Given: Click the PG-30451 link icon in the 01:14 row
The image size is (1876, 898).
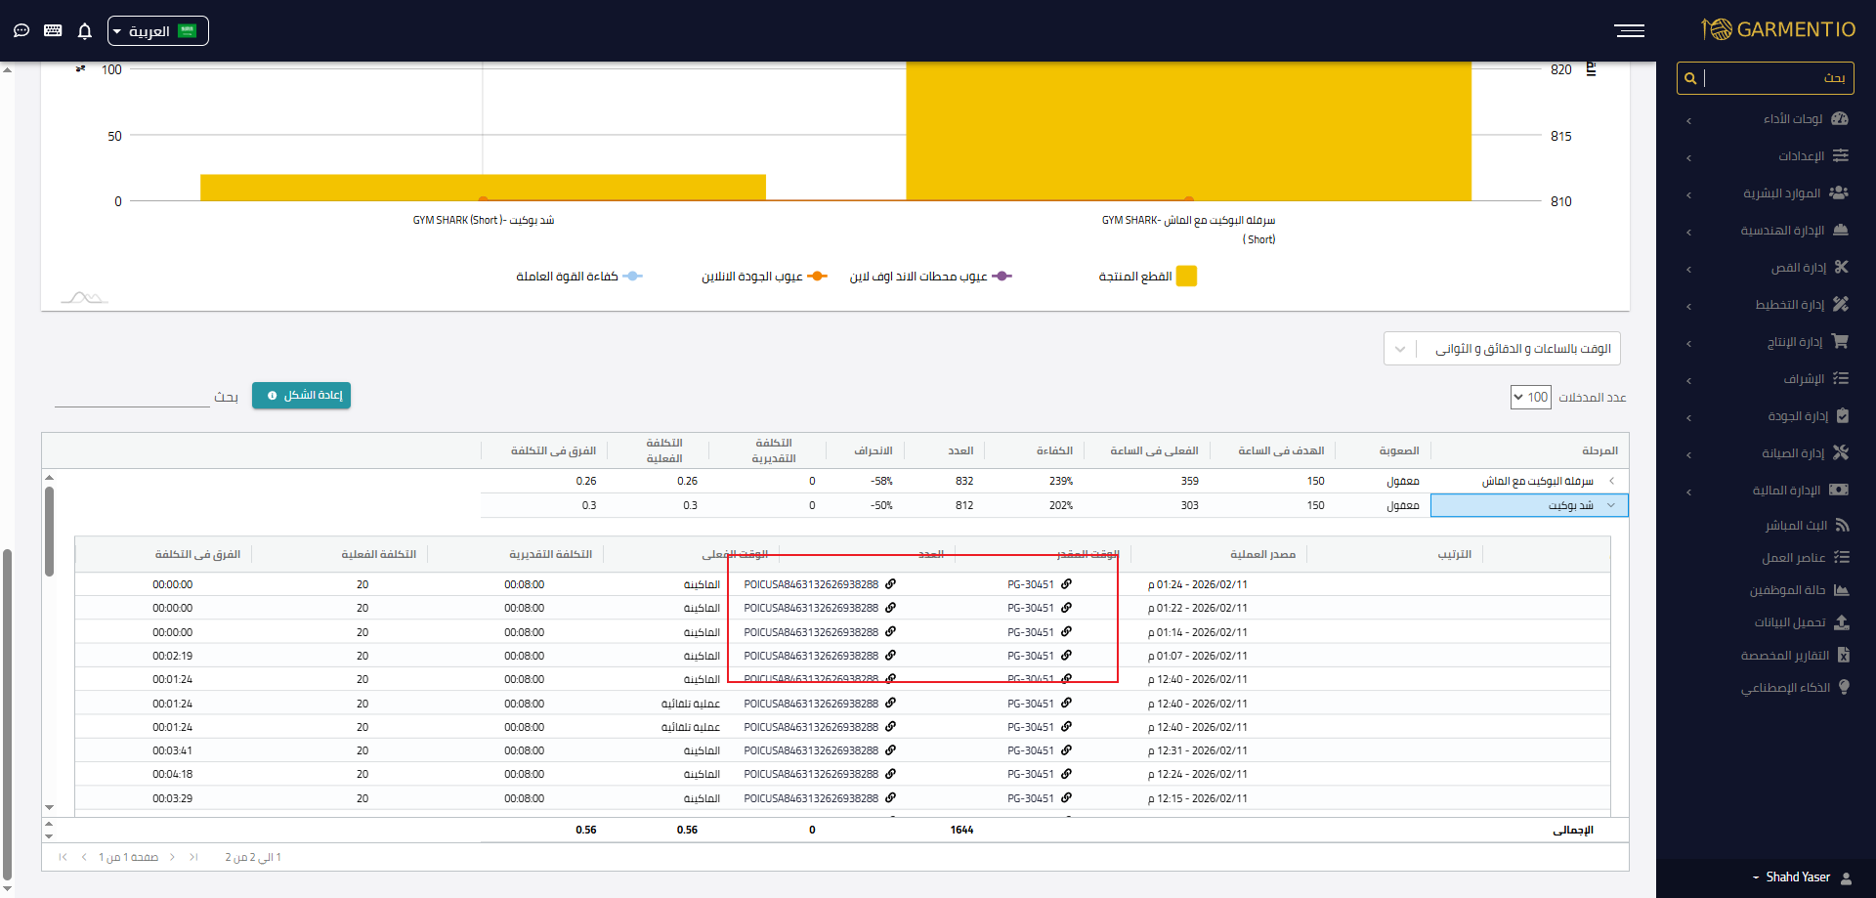Looking at the screenshot, I should (x=1066, y=632).
